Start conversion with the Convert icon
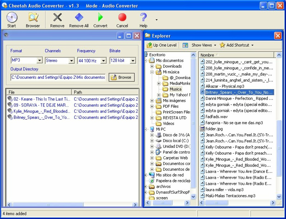This screenshot has width=286, height=219. tap(100, 17)
